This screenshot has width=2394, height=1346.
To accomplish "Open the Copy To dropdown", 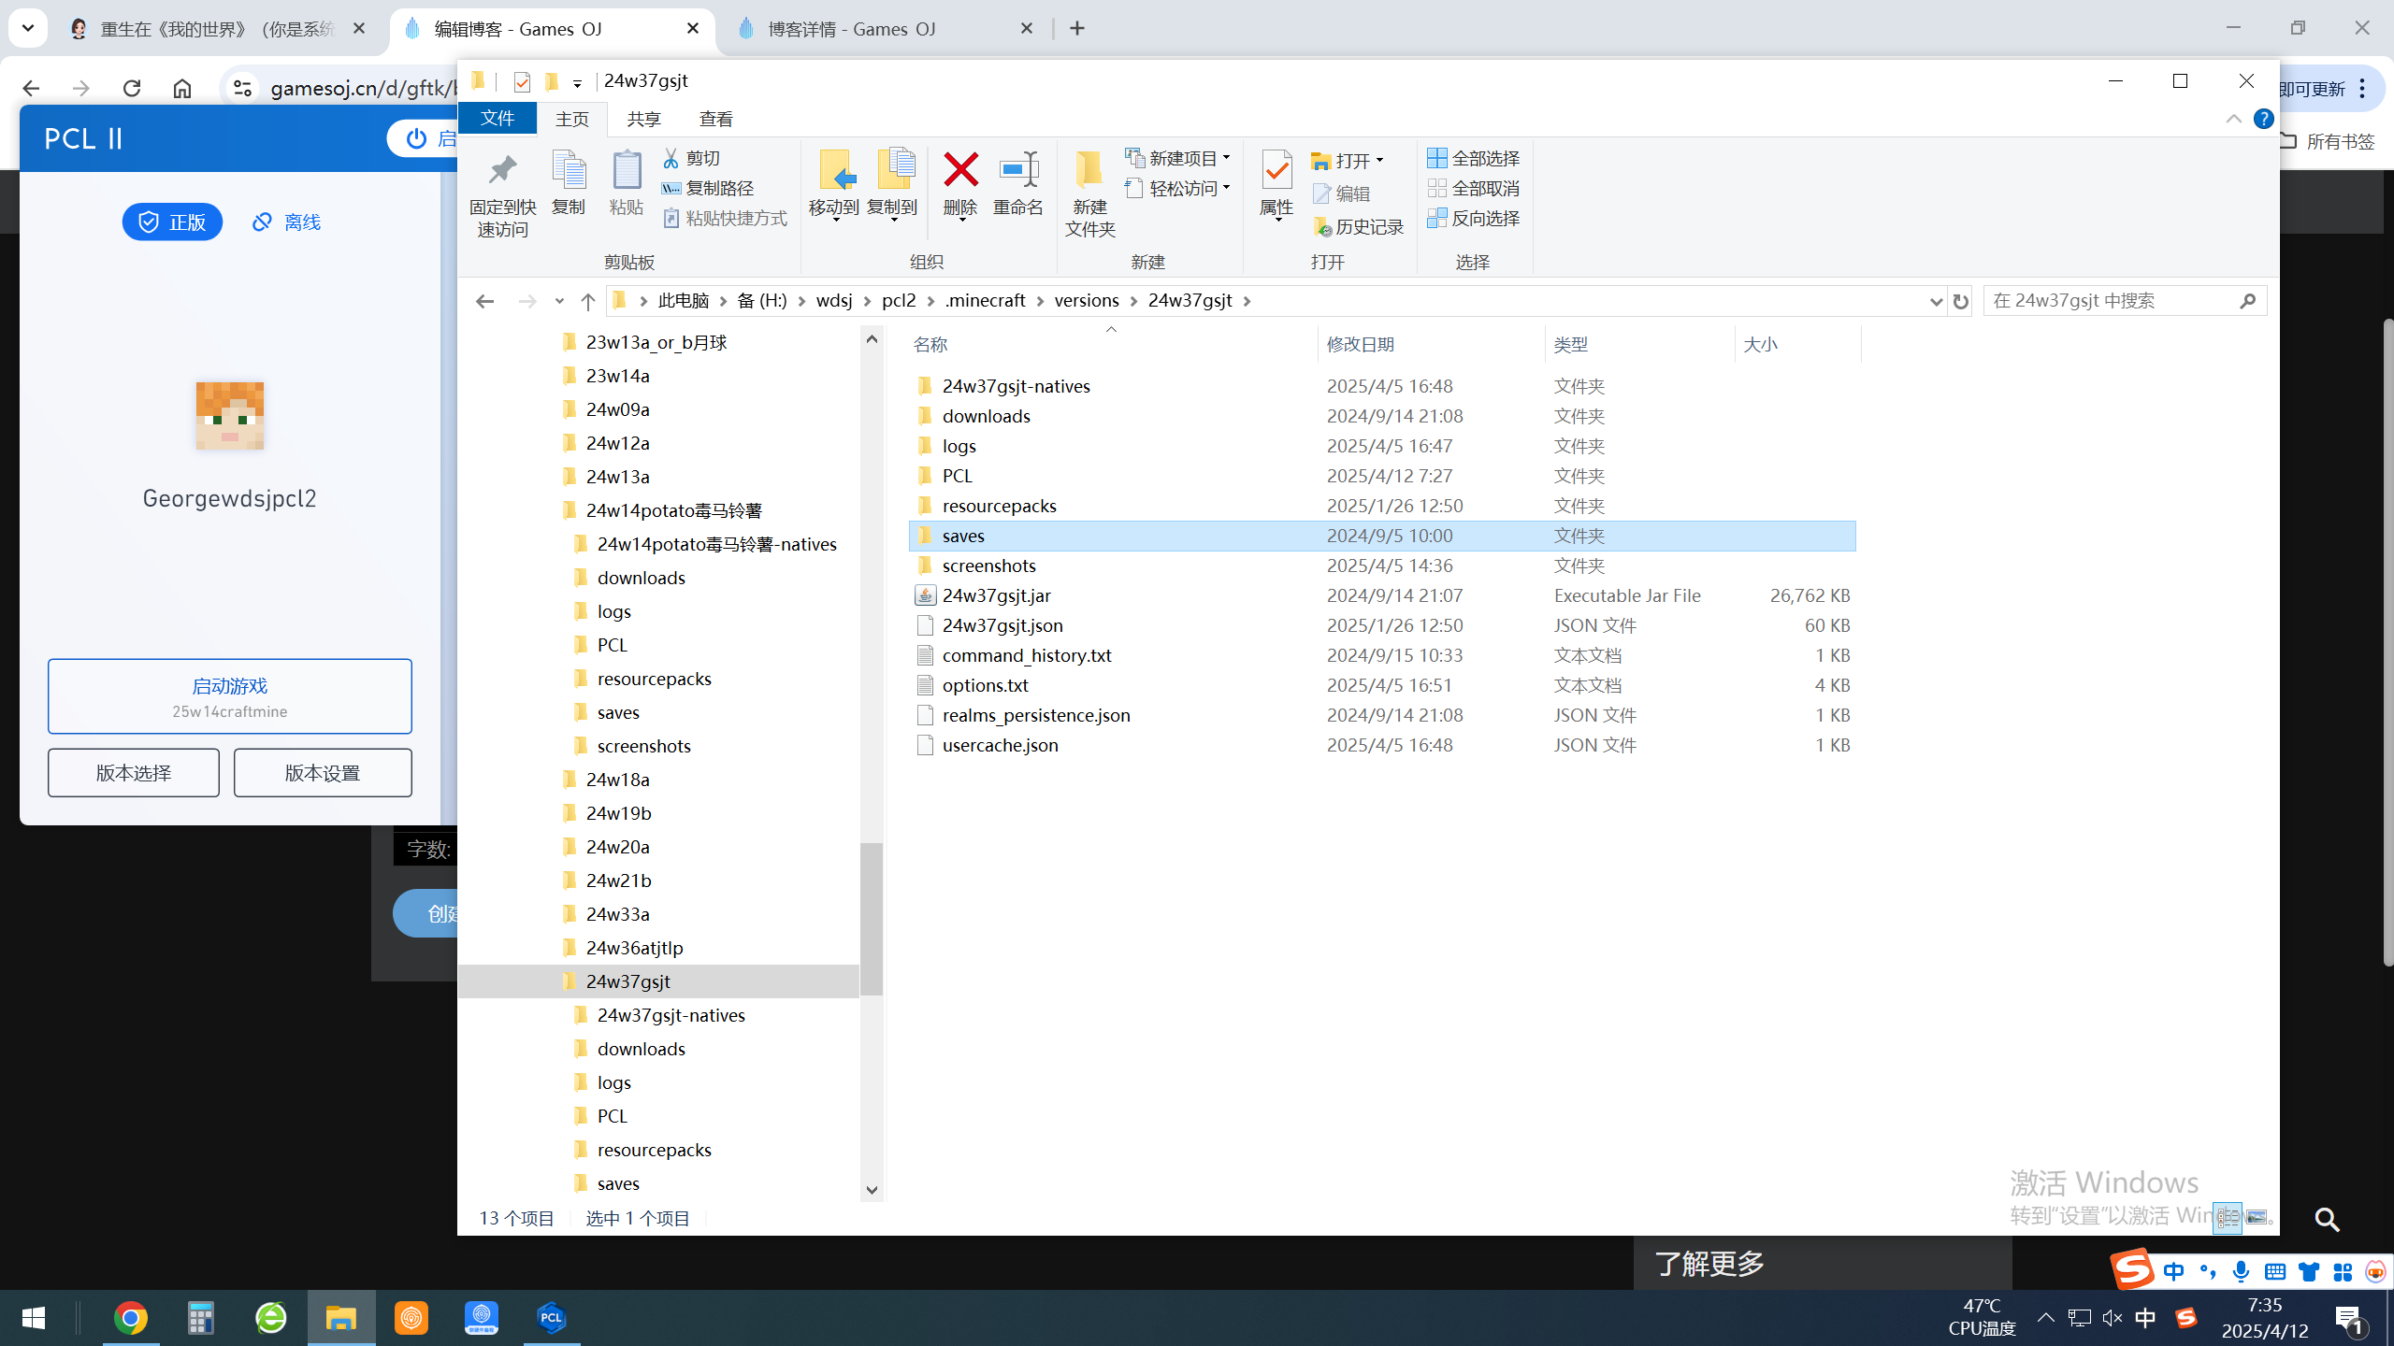I will point(892,219).
